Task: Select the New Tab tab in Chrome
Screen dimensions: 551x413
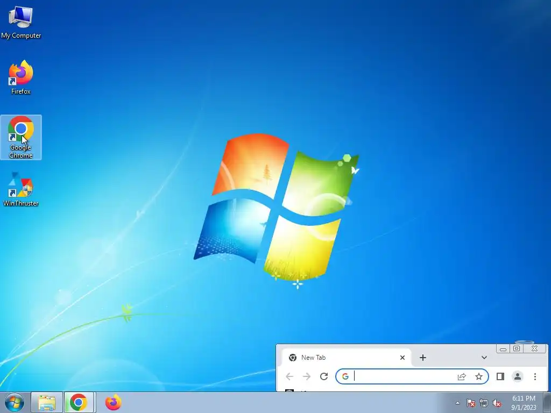Action: (346, 358)
